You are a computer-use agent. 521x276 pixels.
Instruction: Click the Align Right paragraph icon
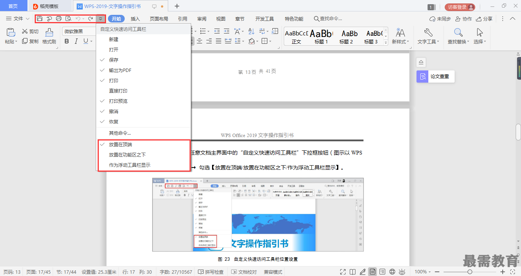[x=209, y=41]
